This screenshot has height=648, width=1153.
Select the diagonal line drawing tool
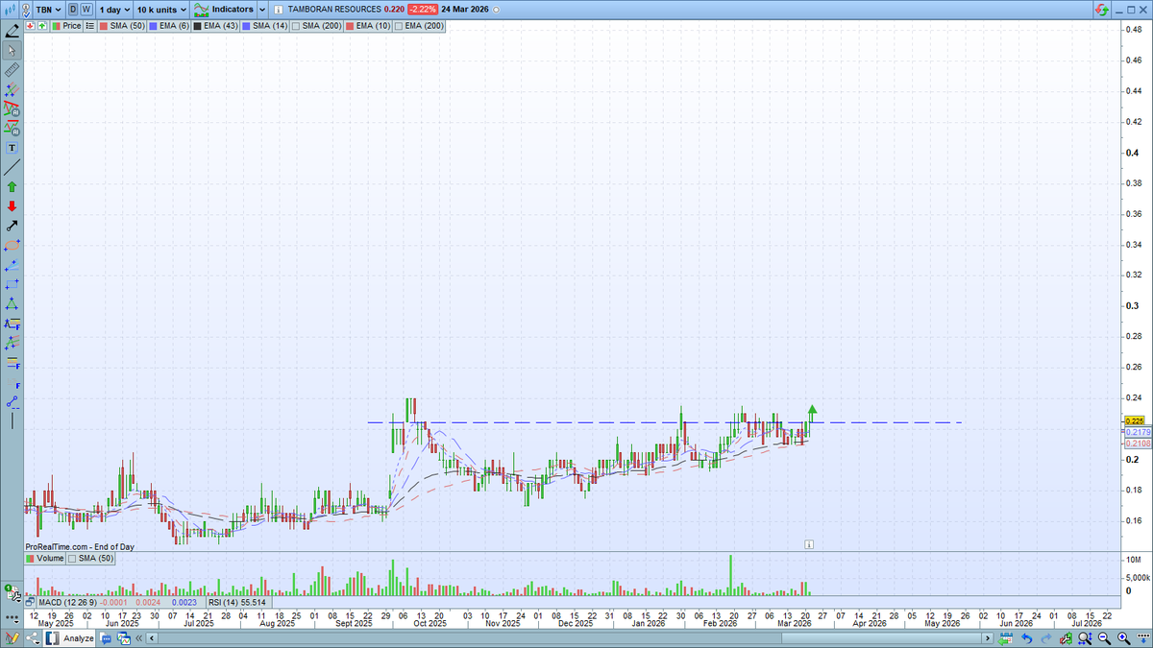12,168
